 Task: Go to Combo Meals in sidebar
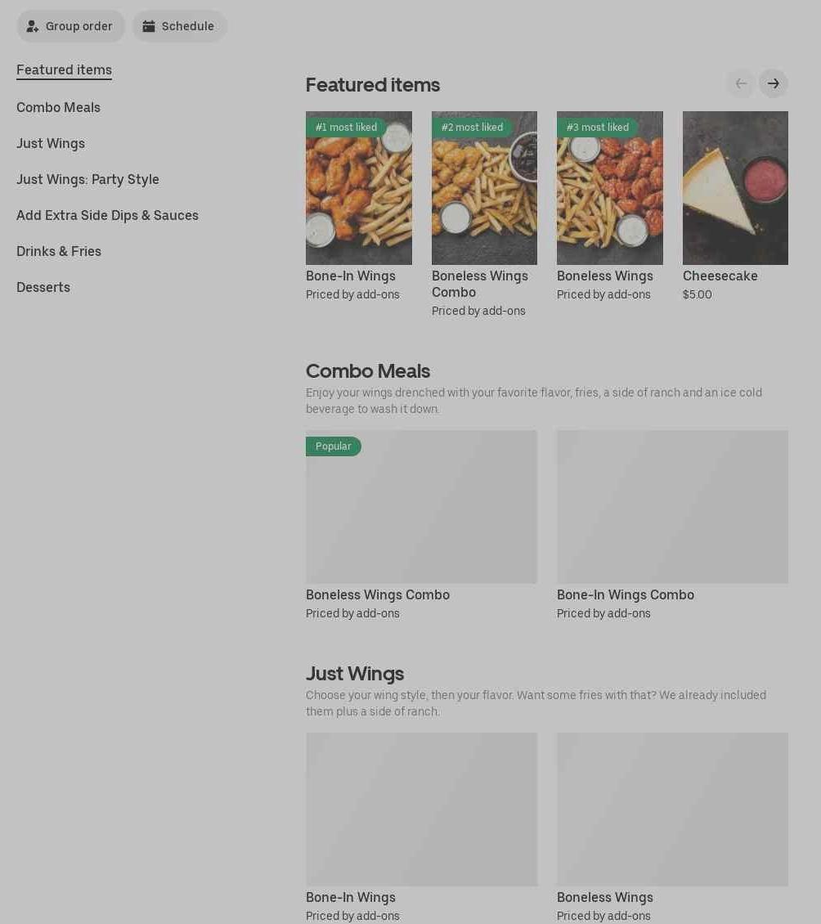(58, 107)
